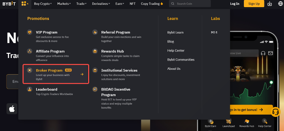The width and height of the screenshot is (284, 131).
Task: Click the customer support headset button
Action: pos(276,112)
